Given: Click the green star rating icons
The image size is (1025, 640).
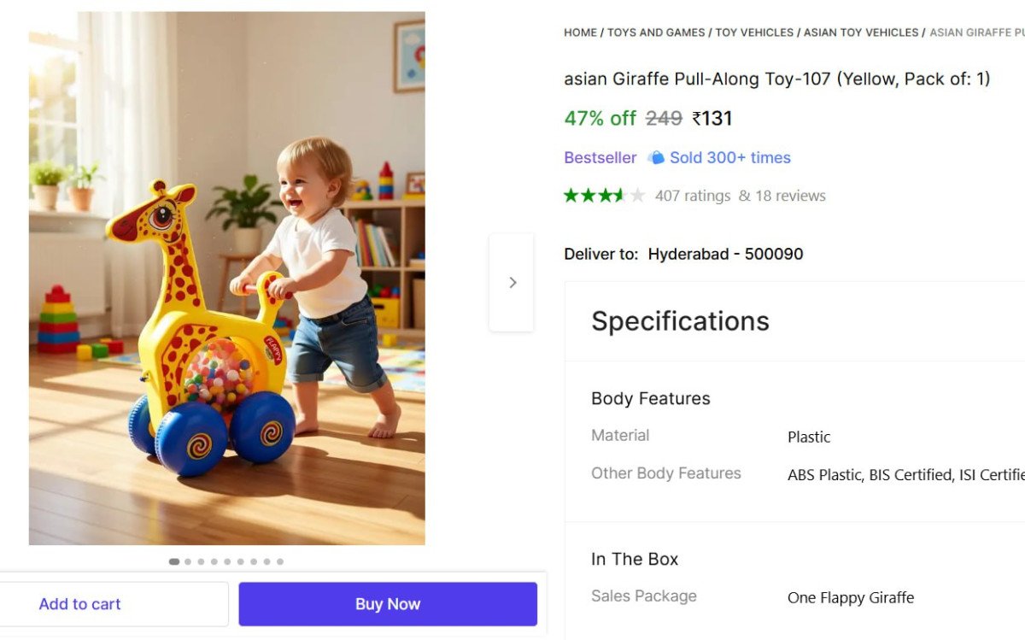Looking at the screenshot, I should tap(604, 196).
